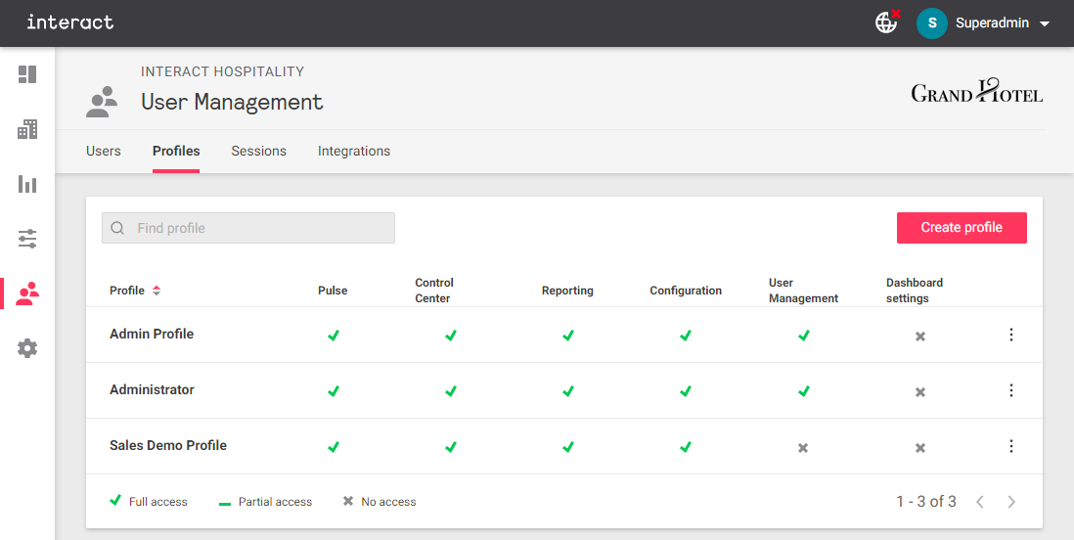The height and width of the screenshot is (540, 1074).
Task: Open the Configuration sliders sidebar icon
Action: tap(27, 239)
